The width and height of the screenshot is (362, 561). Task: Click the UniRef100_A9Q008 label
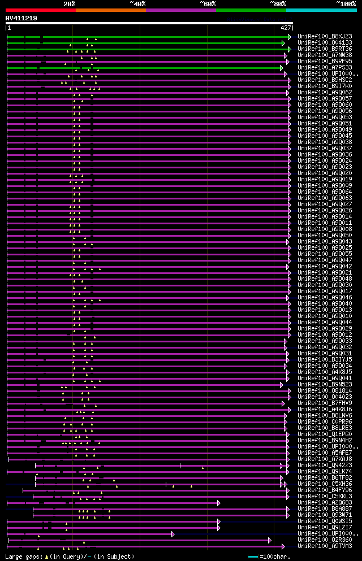point(325,229)
